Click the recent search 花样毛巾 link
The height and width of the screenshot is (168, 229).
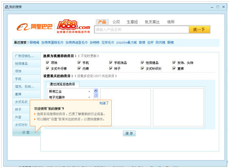tap(108, 42)
